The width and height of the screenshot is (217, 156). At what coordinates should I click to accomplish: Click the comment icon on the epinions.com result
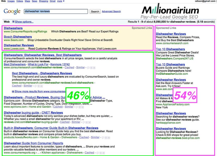click(x=77, y=107)
